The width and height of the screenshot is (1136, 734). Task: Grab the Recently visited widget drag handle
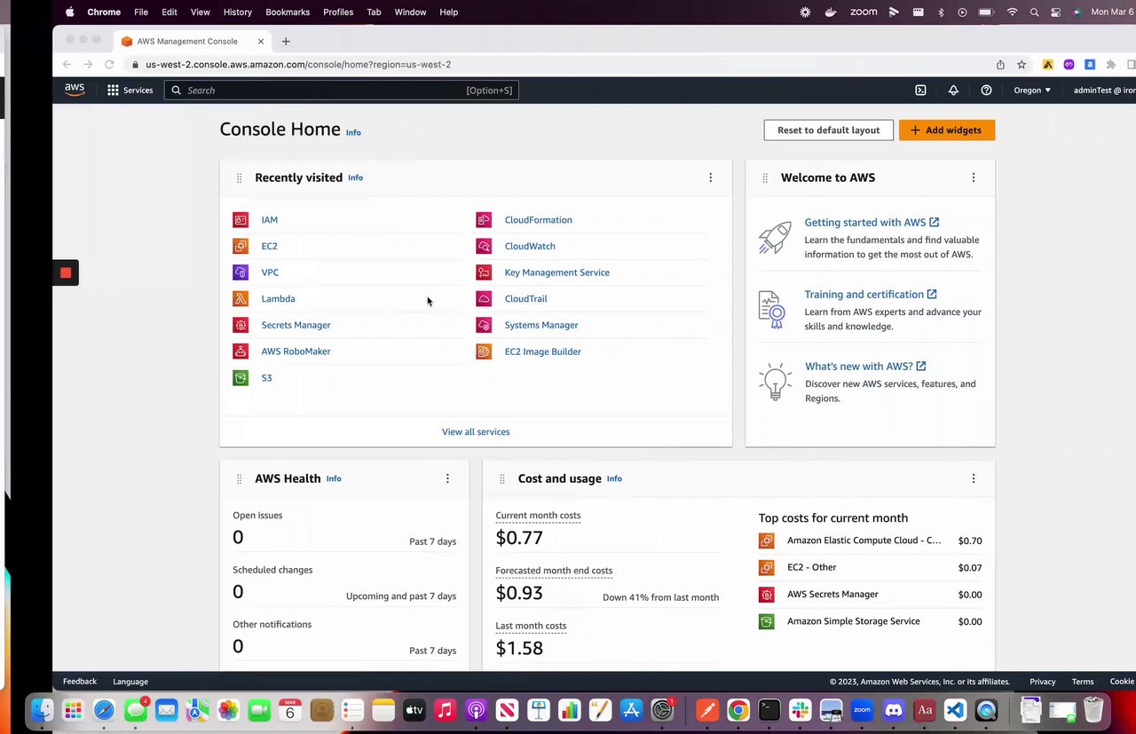(x=239, y=178)
